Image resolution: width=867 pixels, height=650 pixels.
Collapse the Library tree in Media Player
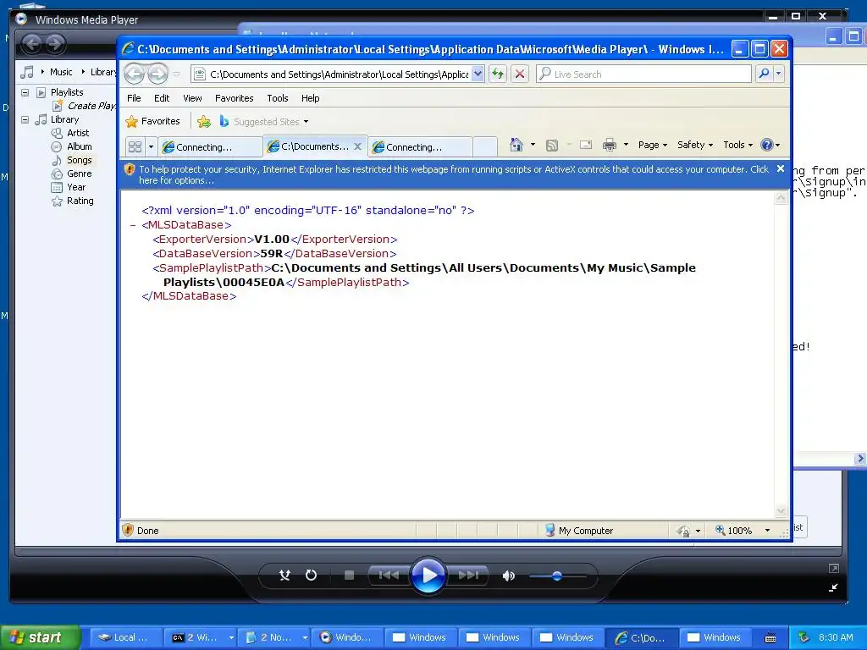pos(25,119)
